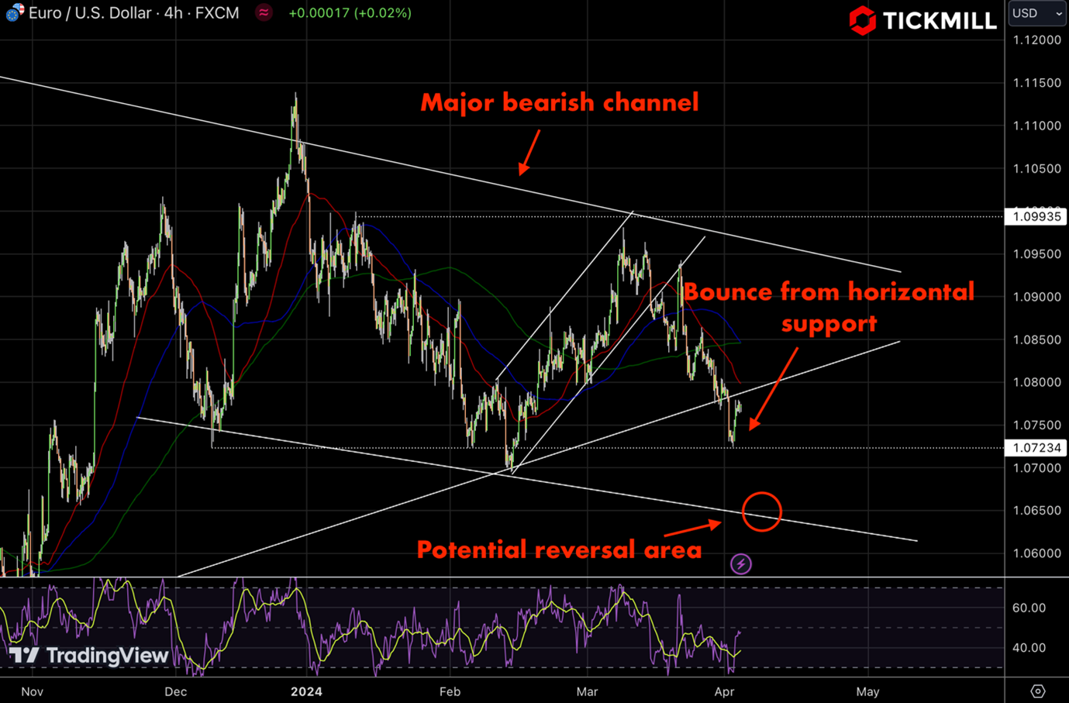Open chart settings gear icon
The image size is (1069, 703).
[x=1037, y=691]
